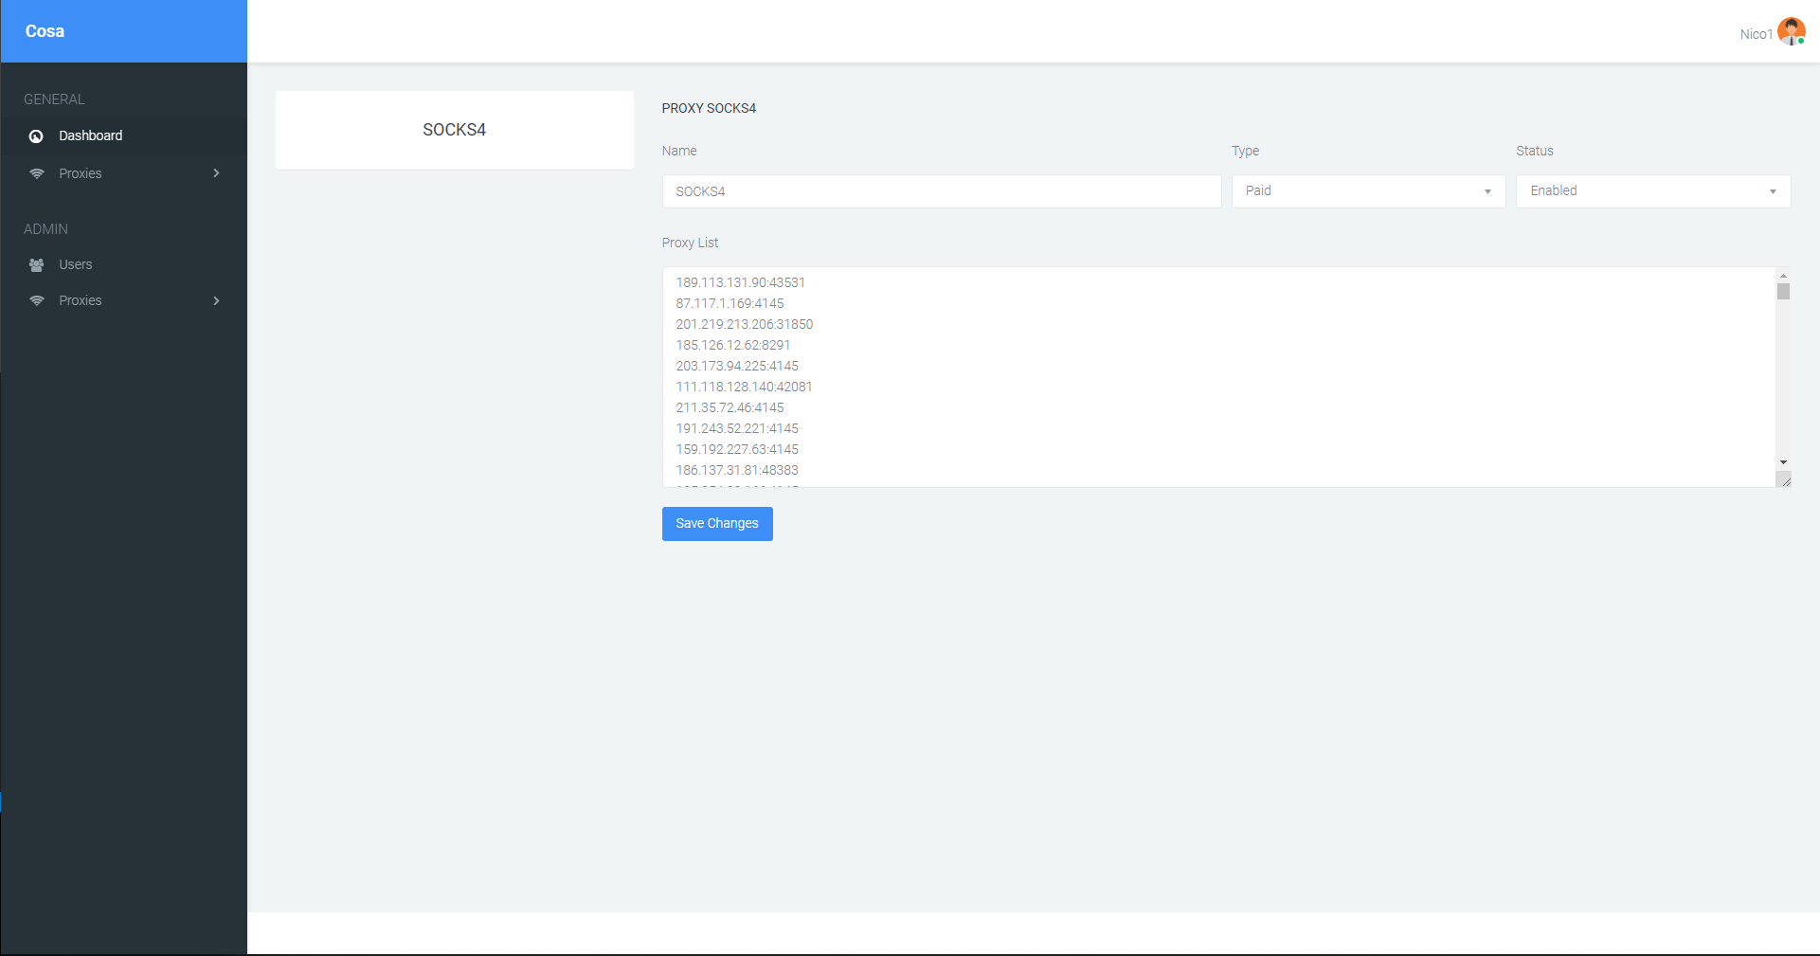Click the Name field label
This screenshot has width=1820, height=956.
point(679,151)
